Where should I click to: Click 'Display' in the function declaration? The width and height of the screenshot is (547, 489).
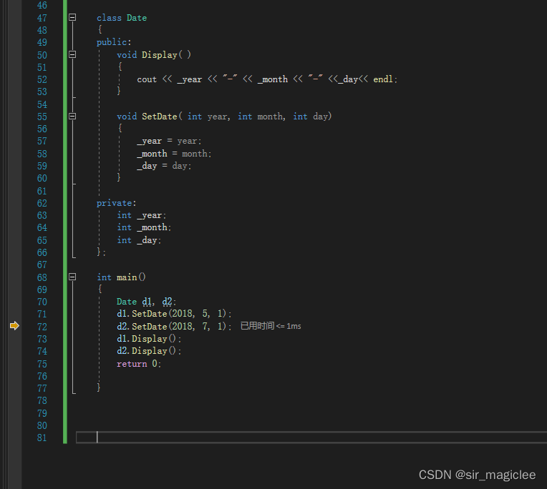(160, 55)
